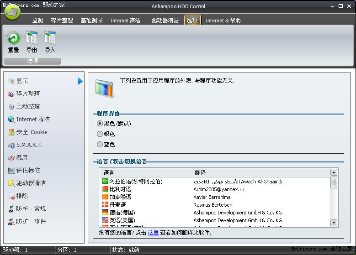Click the display settings monitor icon
356x255 pixels.
click(104, 88)
